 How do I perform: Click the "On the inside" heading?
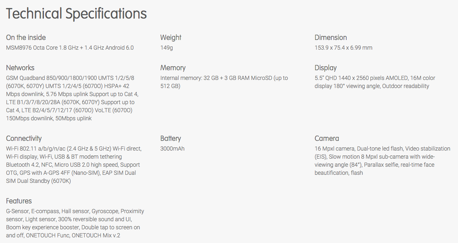(26, 38)
